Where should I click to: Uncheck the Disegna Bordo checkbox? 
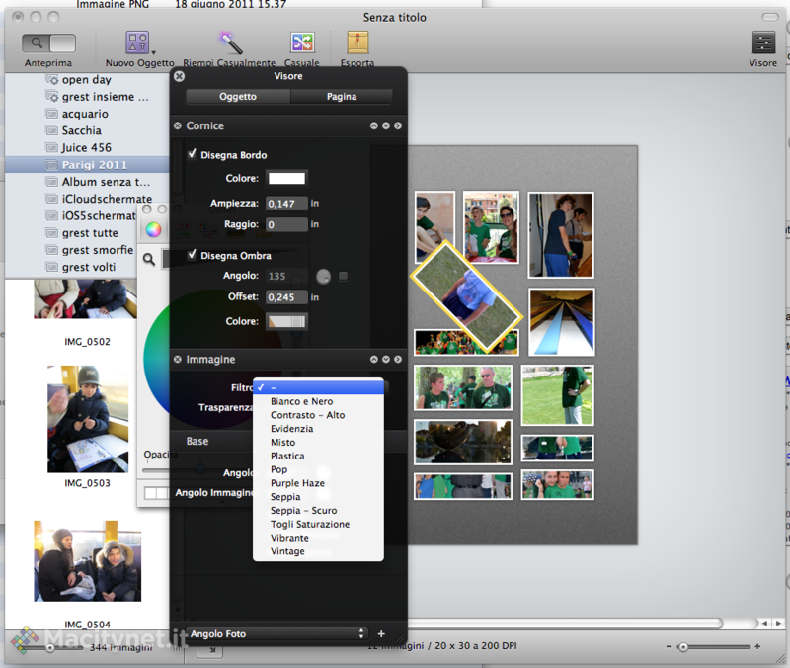click(192, 154)
